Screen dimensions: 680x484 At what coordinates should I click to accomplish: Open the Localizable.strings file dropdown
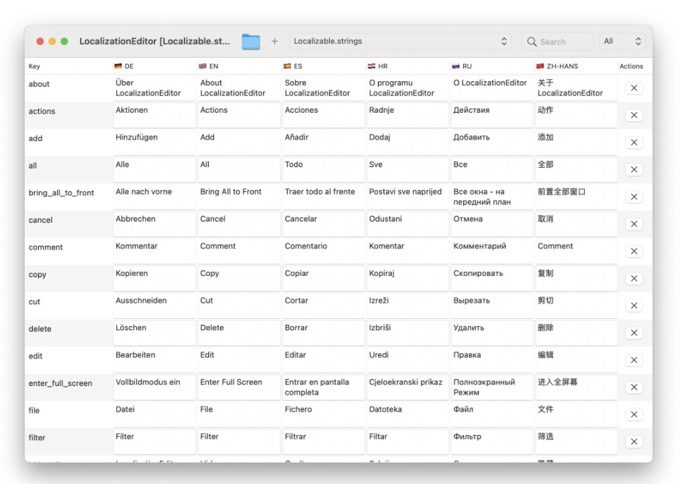(400, 41)
